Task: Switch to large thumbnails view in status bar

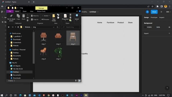Action: point(79,81)
